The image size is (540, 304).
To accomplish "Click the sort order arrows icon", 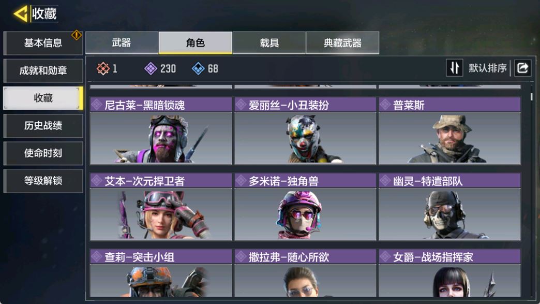I will 454,68.
